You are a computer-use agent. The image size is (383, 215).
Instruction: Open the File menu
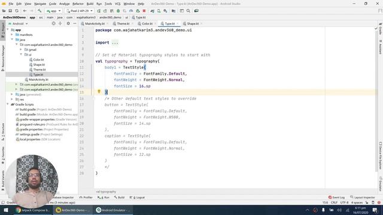11,4
